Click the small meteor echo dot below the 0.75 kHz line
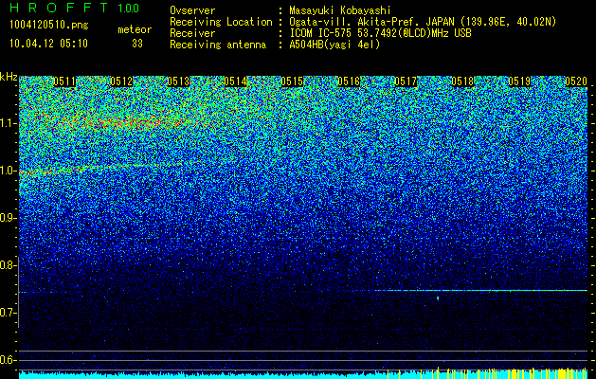The width and height of the screenshot is (596, 379). pos(438,298)
